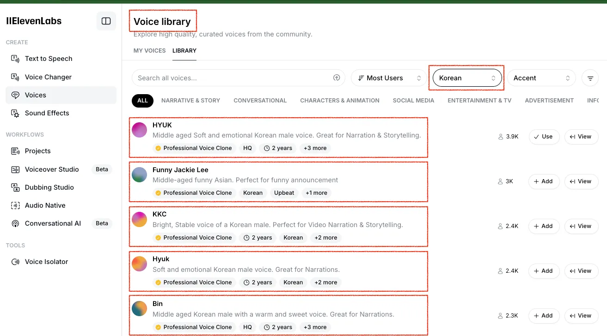The image size is (607, 336).
Task: Click the Text to Speech sidebar icon
Action: (15, 59)
